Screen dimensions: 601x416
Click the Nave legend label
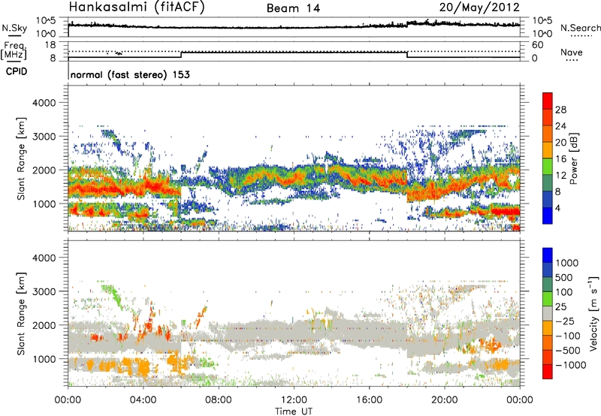(571, 52)
